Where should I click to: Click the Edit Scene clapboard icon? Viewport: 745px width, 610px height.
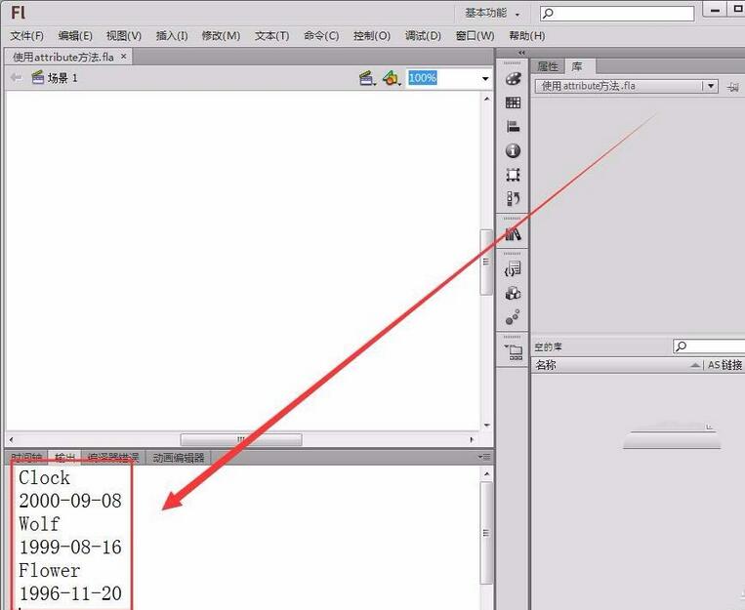click(366, 78)
